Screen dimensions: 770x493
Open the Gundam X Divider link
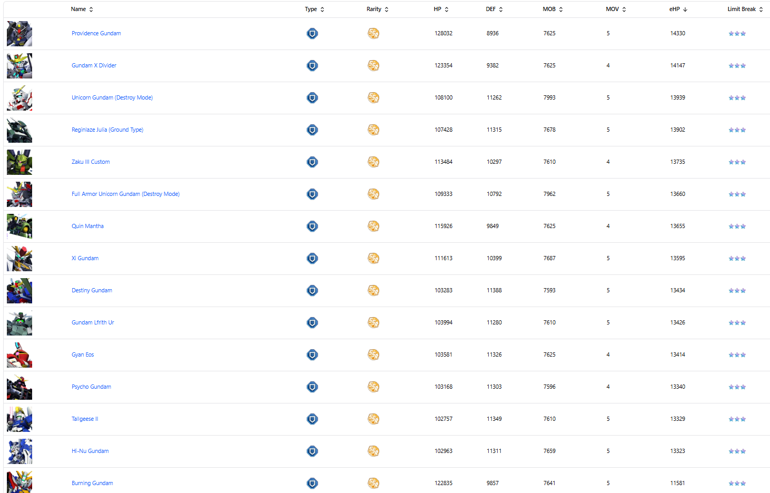pos(94,65)
